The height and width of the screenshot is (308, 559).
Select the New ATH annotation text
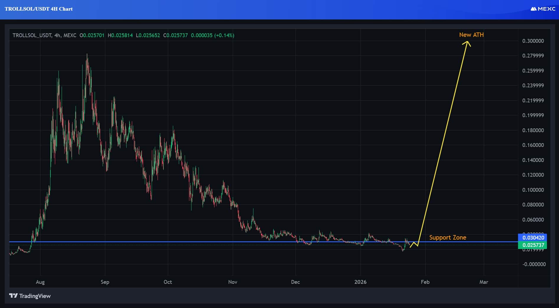471,35
